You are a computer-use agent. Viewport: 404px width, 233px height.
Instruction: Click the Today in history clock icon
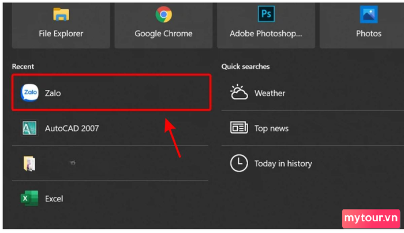[x=239, y=163]
